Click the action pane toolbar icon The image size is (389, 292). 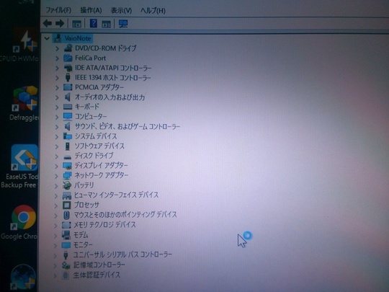[x=106, y=24]
